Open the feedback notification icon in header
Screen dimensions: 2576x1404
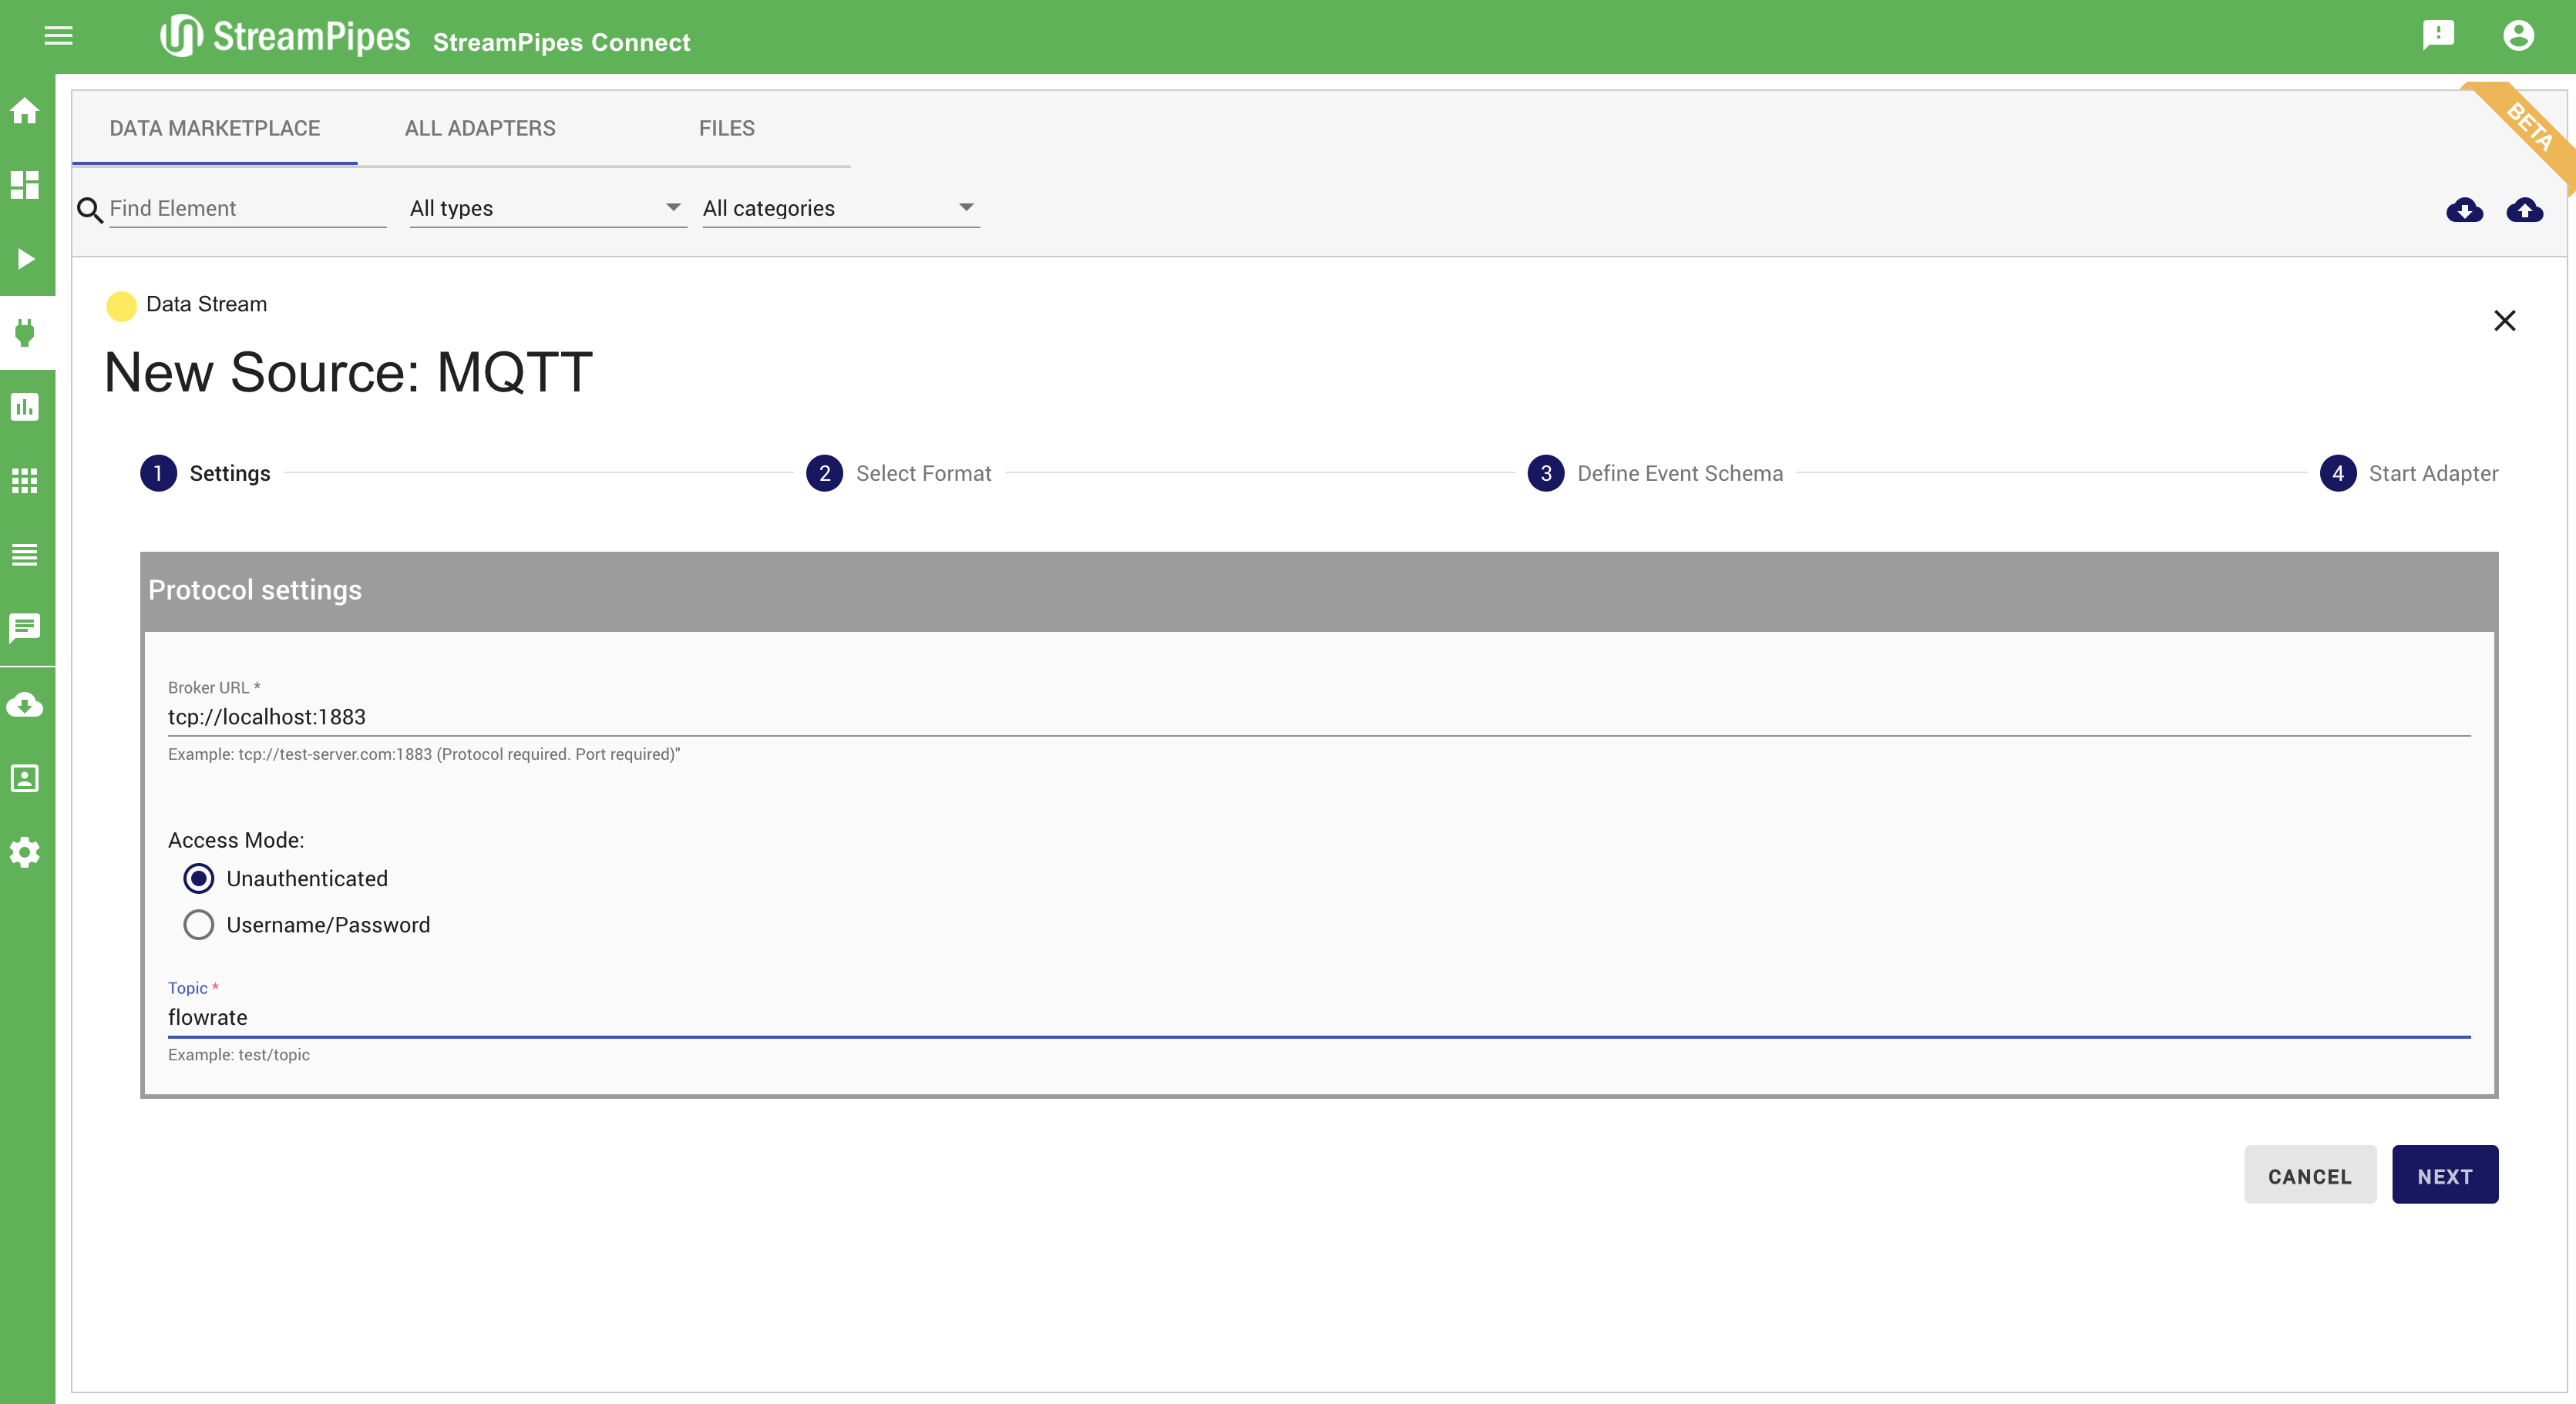click(2438, 36)
